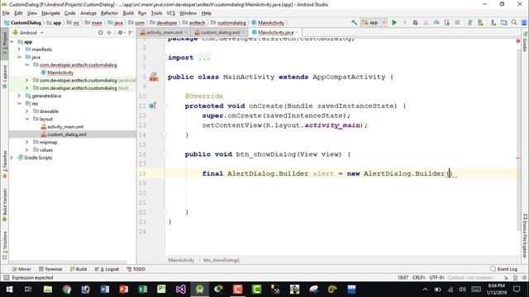Screen dimensions: 529x297
Task: Open Visual Studio from the taskbar
Action: [180, 290]
